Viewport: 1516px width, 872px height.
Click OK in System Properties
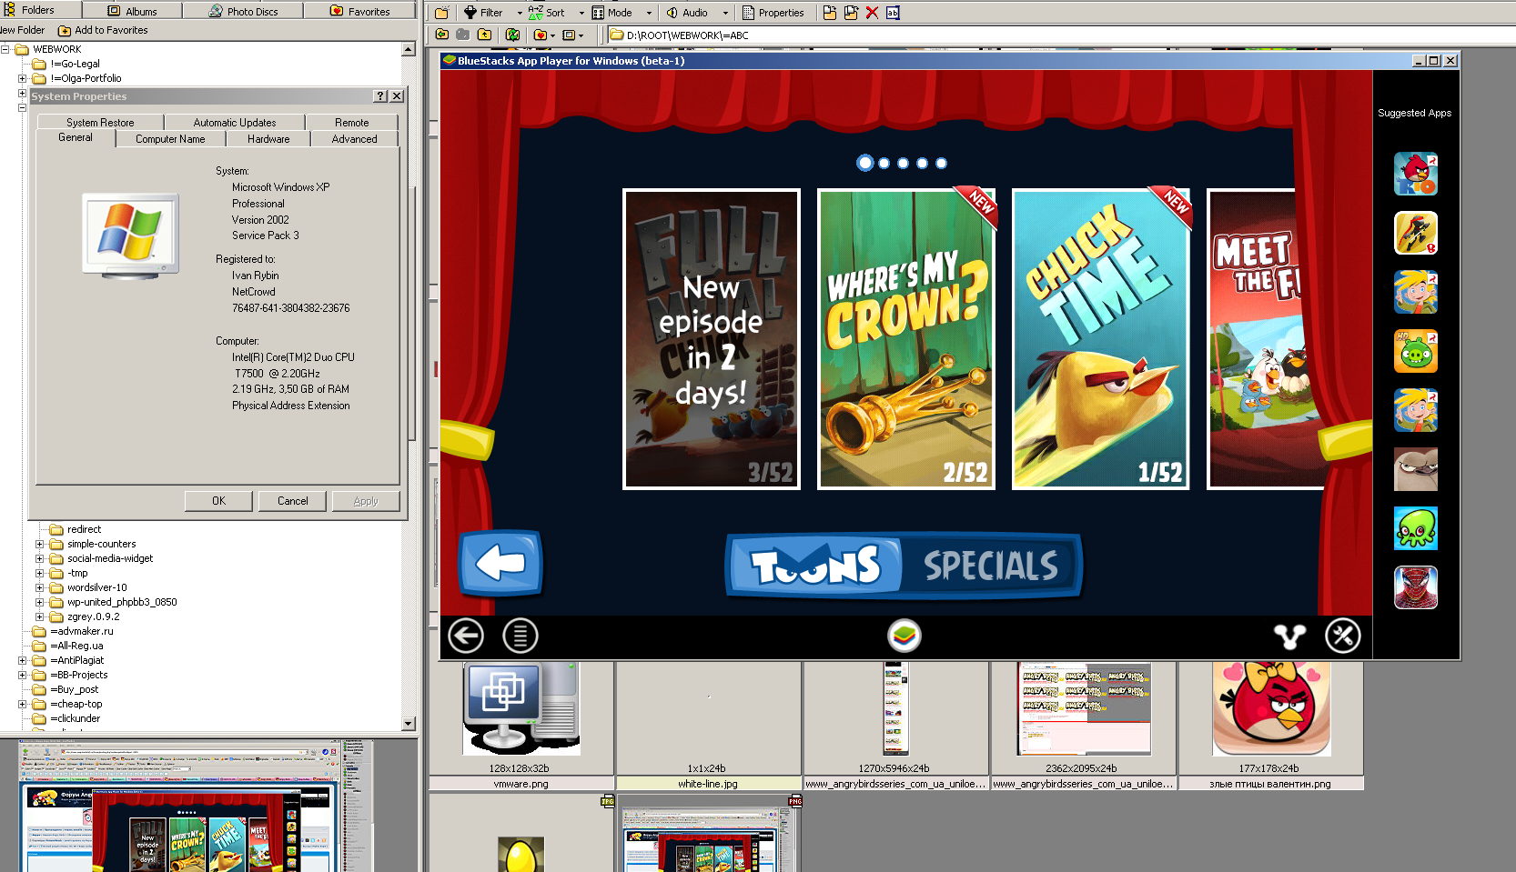(x=219, y=501)
